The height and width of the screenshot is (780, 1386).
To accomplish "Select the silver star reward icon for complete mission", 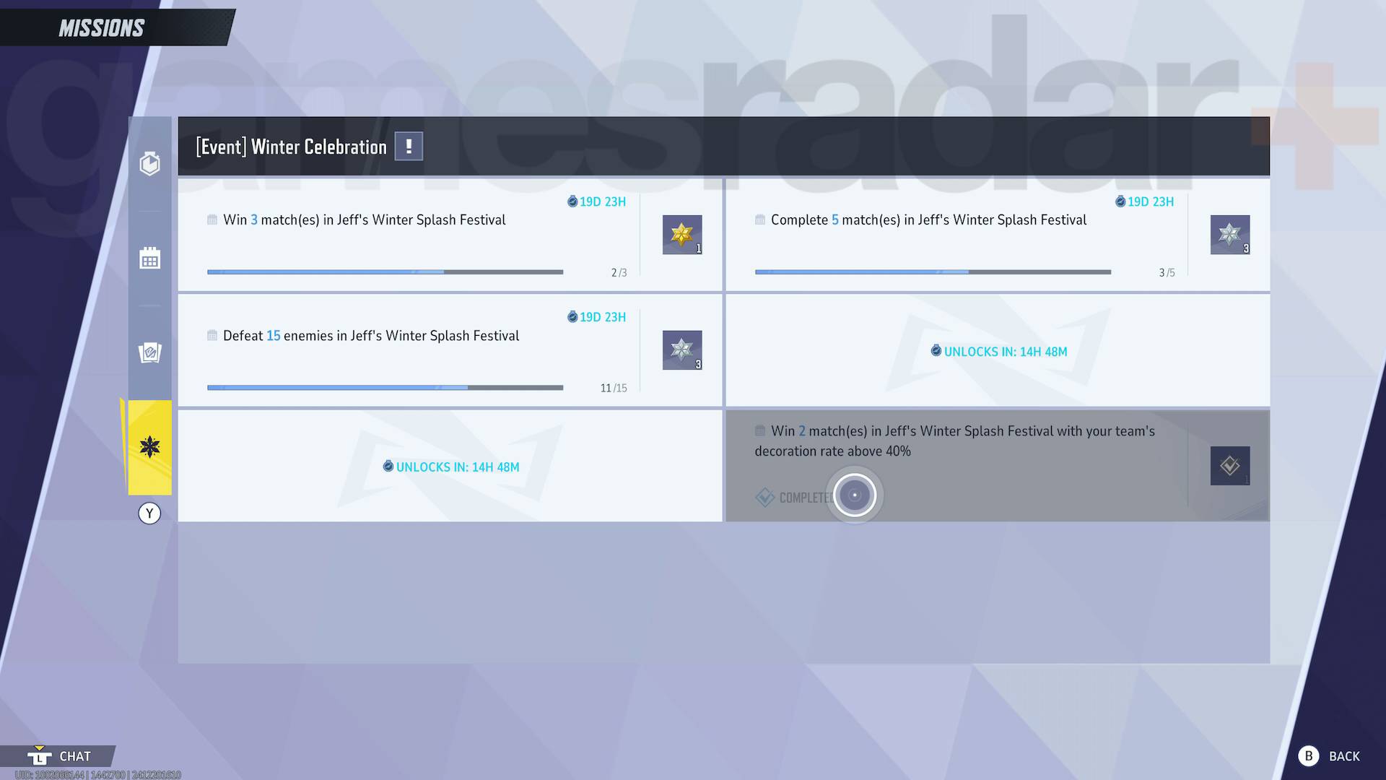I will point(1229,234).
